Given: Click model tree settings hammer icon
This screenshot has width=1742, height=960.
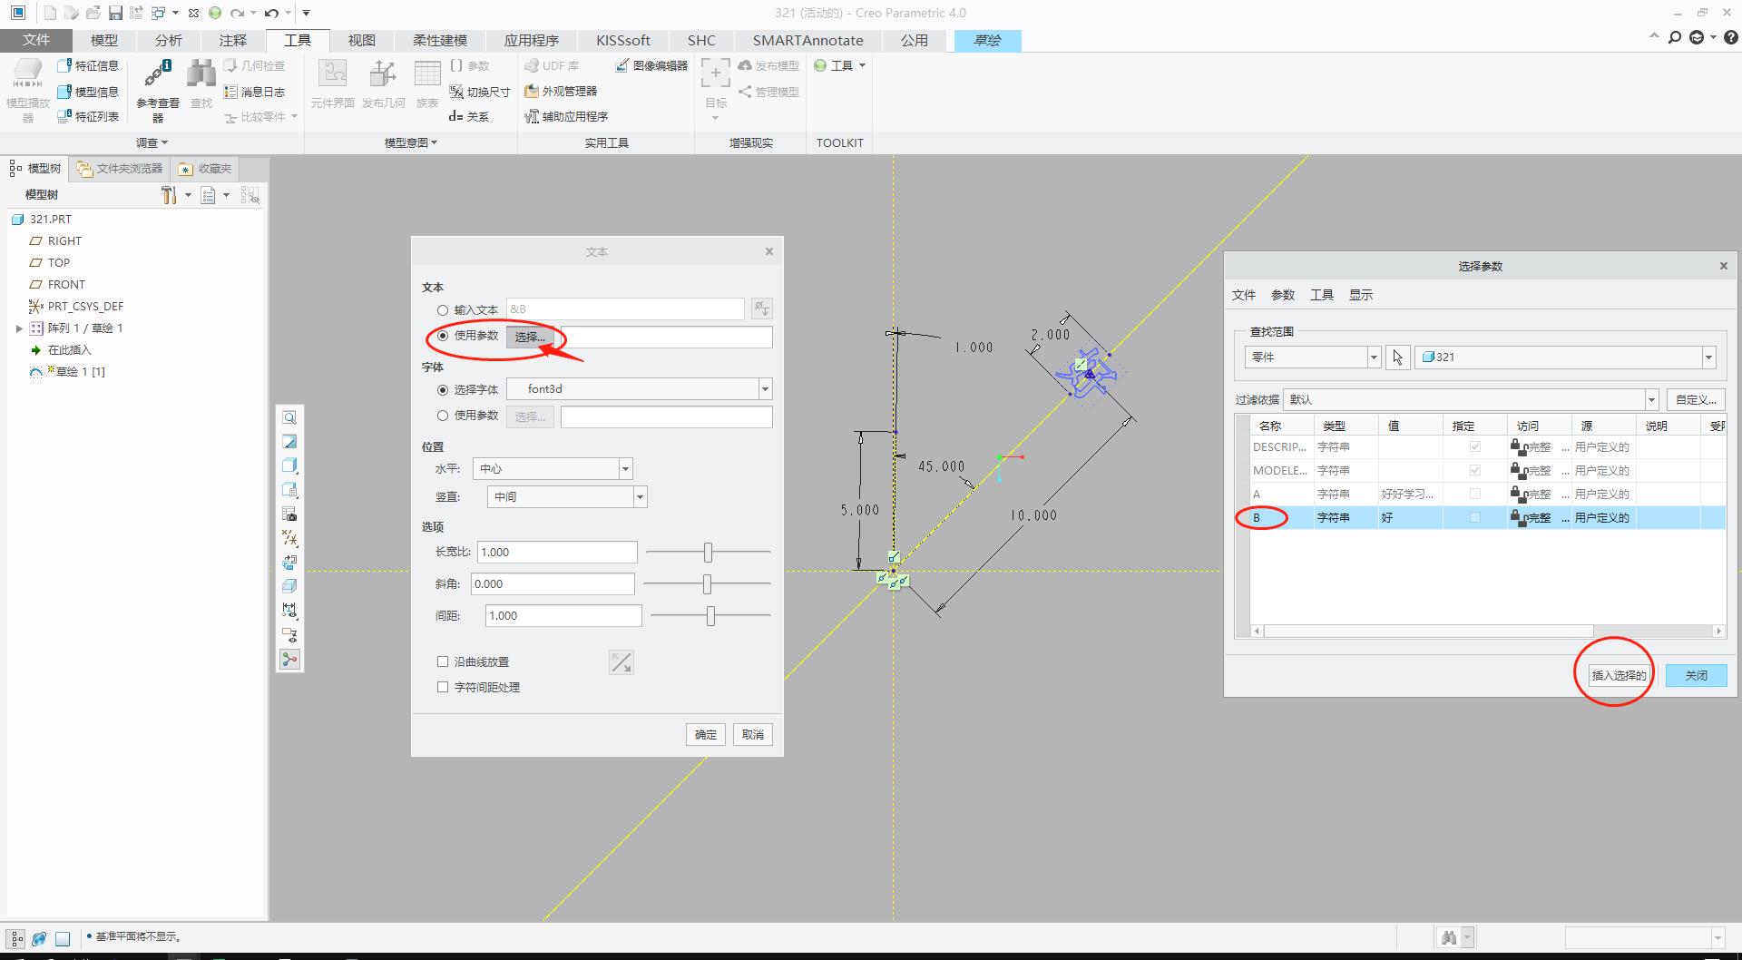Looking at the screenshot, I should click(169, 195).
